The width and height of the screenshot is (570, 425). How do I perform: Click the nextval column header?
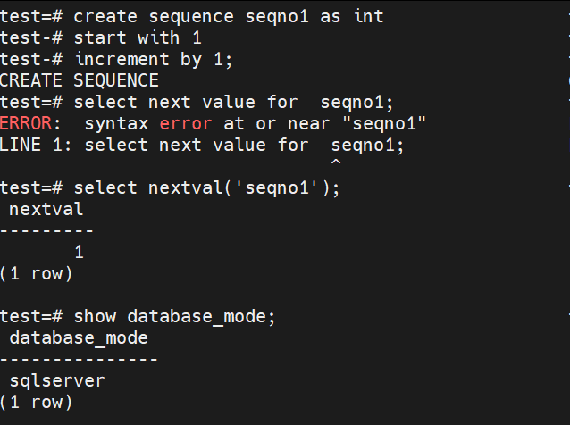(x=46, y=209)
